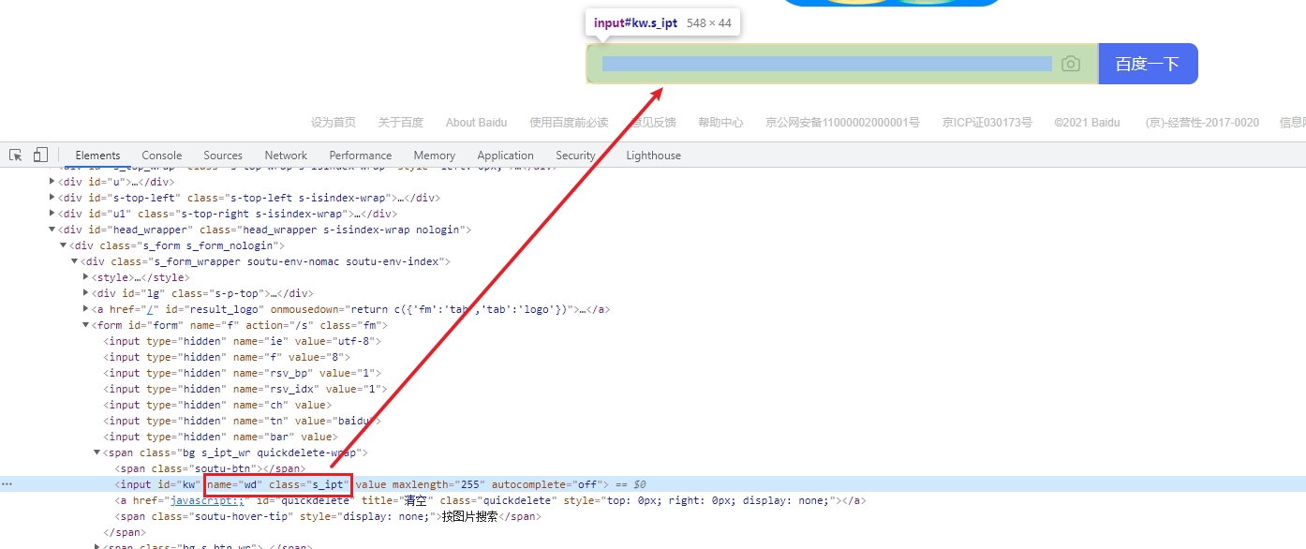Open the 帮助中心 footer link
This screenshot has height=549, width=1306.
tap(720, 122)
